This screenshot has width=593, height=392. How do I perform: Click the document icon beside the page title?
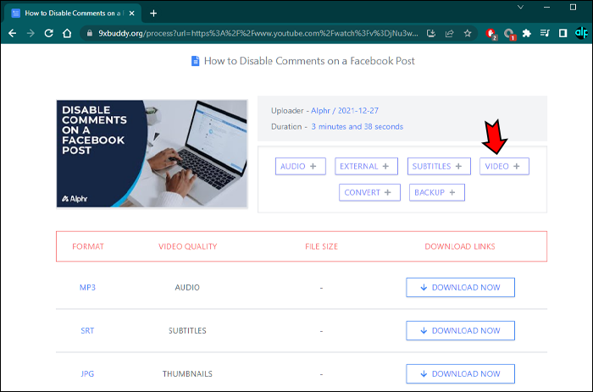click(x=195, y=61)
